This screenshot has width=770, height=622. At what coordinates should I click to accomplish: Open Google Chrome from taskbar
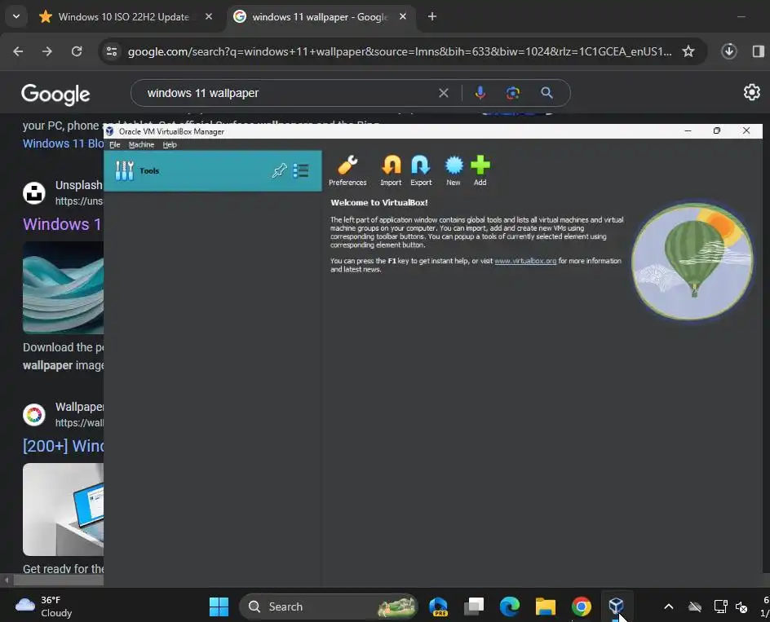pos(582,607)
